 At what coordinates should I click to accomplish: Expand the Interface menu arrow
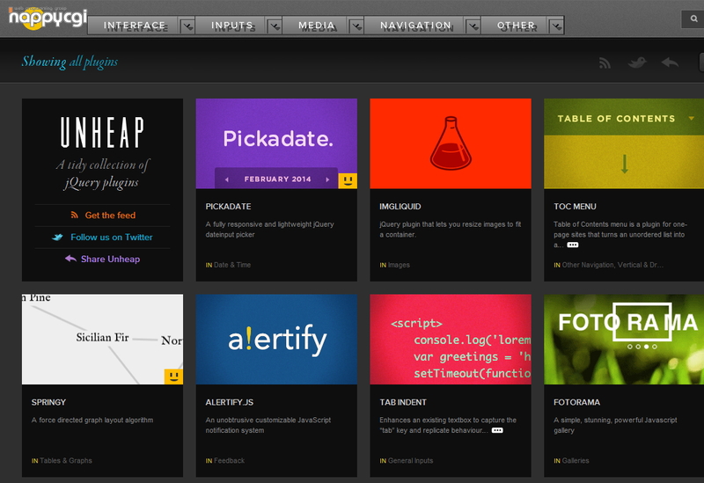click(x=187, y=26)
